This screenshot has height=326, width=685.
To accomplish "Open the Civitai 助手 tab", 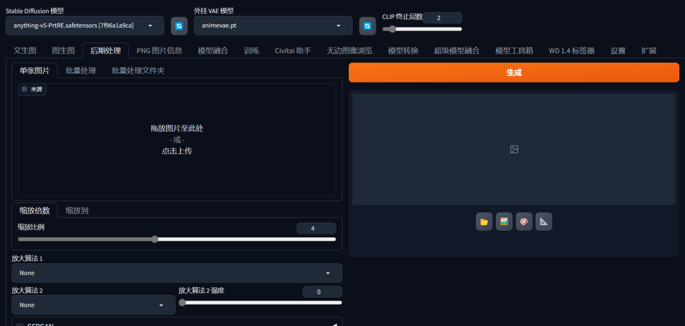I will click(x=293, y=51).
